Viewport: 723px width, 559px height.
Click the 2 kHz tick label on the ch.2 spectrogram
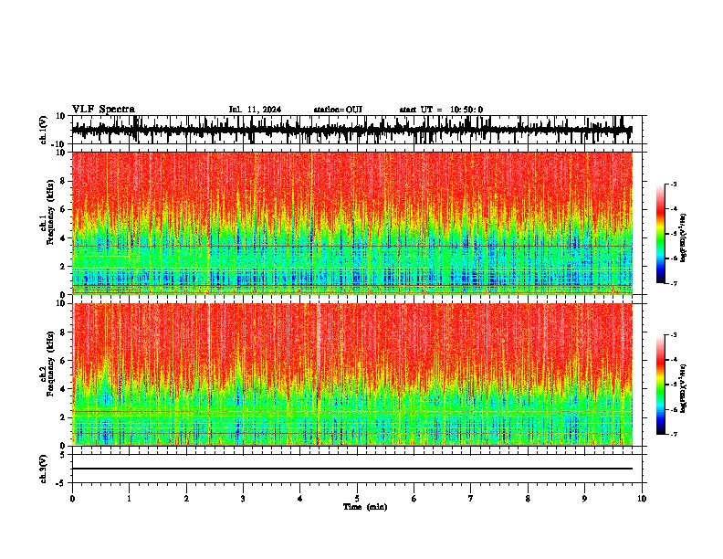(63, 417)
